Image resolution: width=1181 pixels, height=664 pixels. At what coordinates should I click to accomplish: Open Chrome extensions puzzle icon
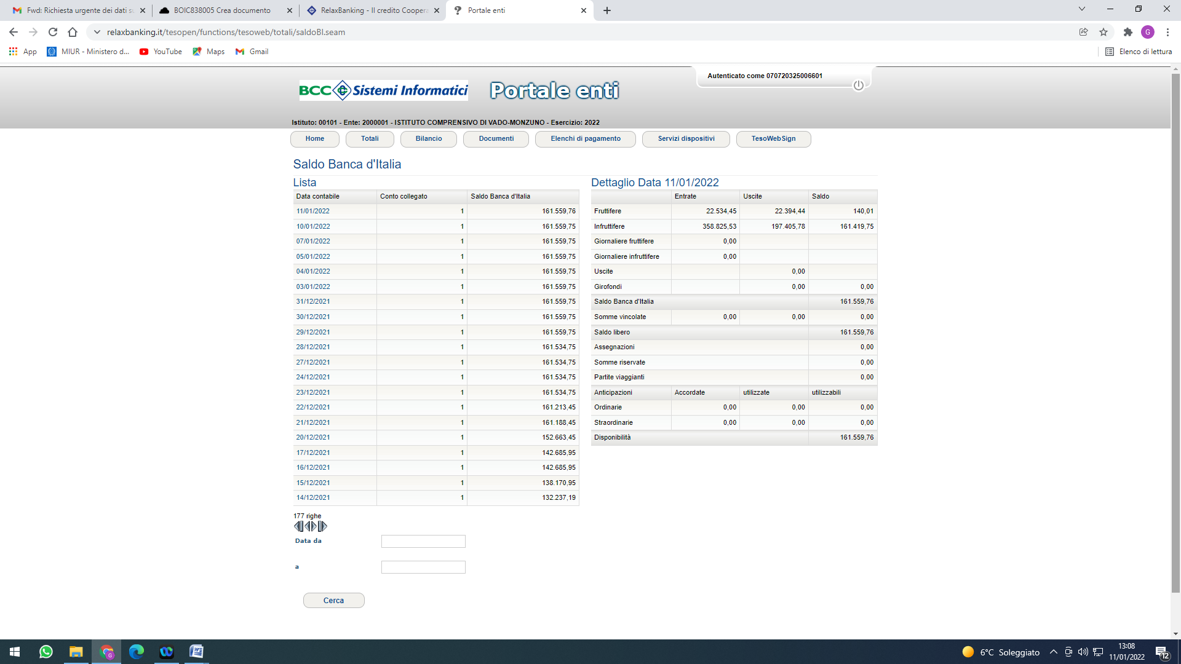click(x=1127, y=32)
